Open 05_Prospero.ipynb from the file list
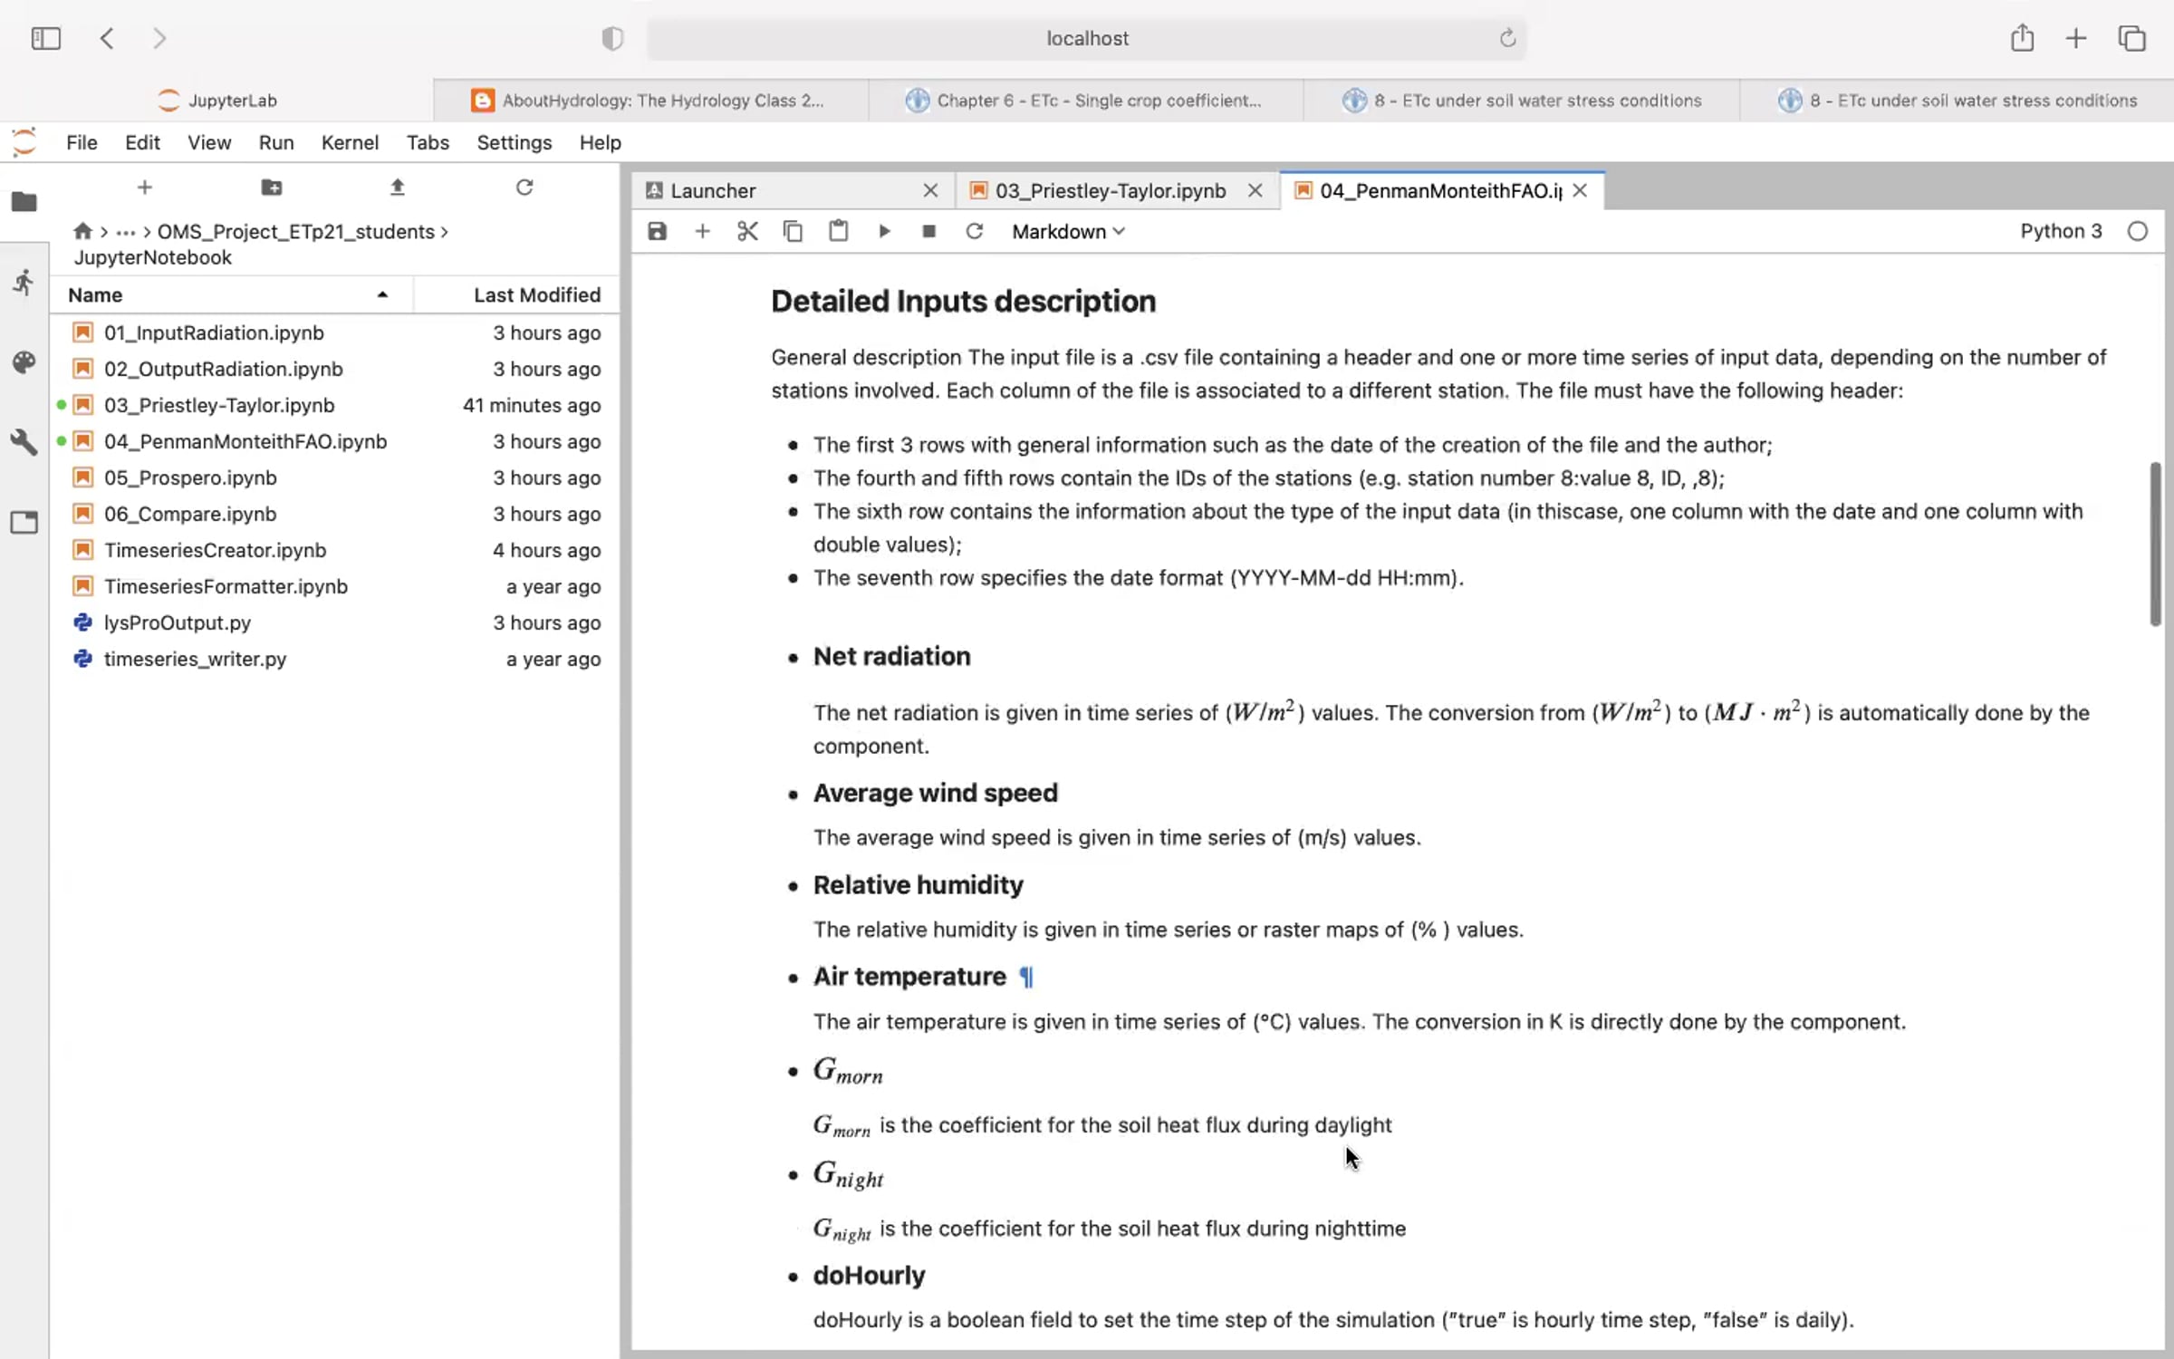This screenshot has height=1359, width=2174. 190,477
